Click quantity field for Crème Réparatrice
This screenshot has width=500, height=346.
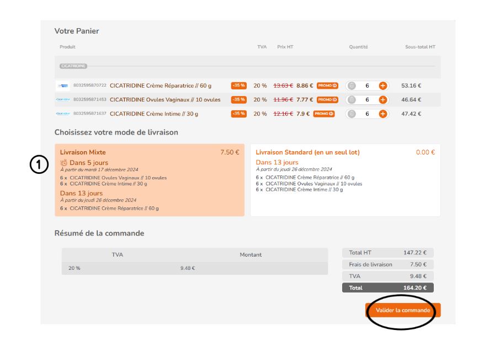pyautogui.click(x=367, y=86)
